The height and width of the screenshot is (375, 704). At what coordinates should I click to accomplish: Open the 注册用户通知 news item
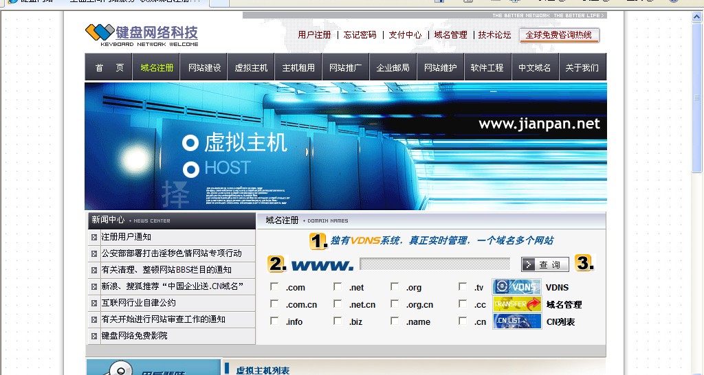coord(126,237)
